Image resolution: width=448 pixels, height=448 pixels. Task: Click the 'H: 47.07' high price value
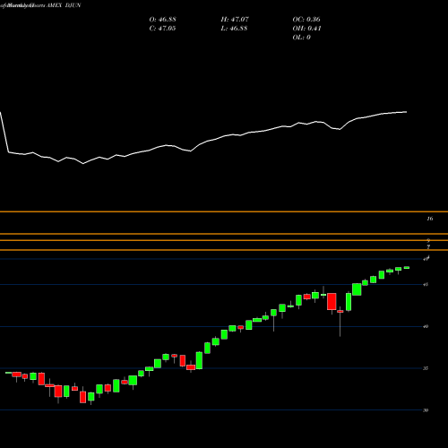[x=235, y=20]
